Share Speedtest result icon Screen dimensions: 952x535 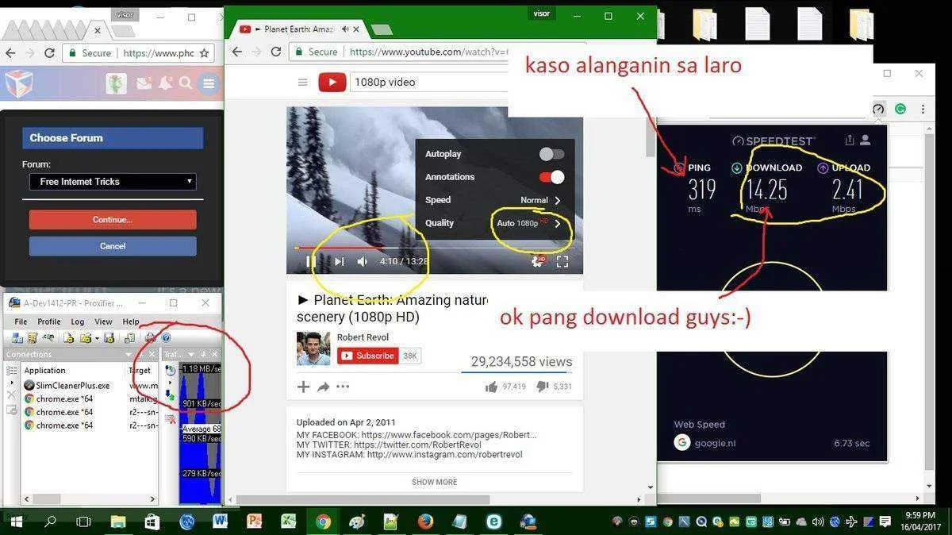pos(850,140)
